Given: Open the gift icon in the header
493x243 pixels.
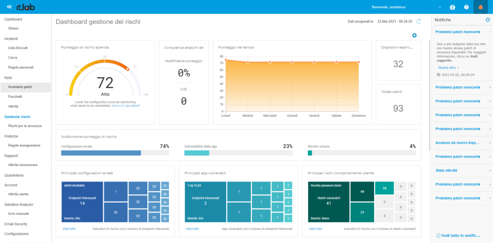Looking at the screenshot, I should tap(452, 7).
